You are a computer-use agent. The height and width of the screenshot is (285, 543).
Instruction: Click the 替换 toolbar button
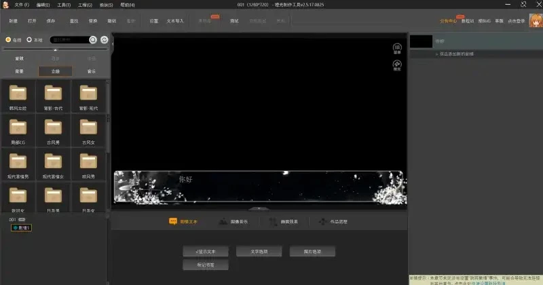pyautogui.click(x=93, y=21)
